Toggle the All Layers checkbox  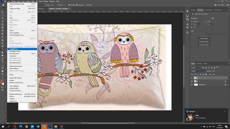(x=86, y=5)
